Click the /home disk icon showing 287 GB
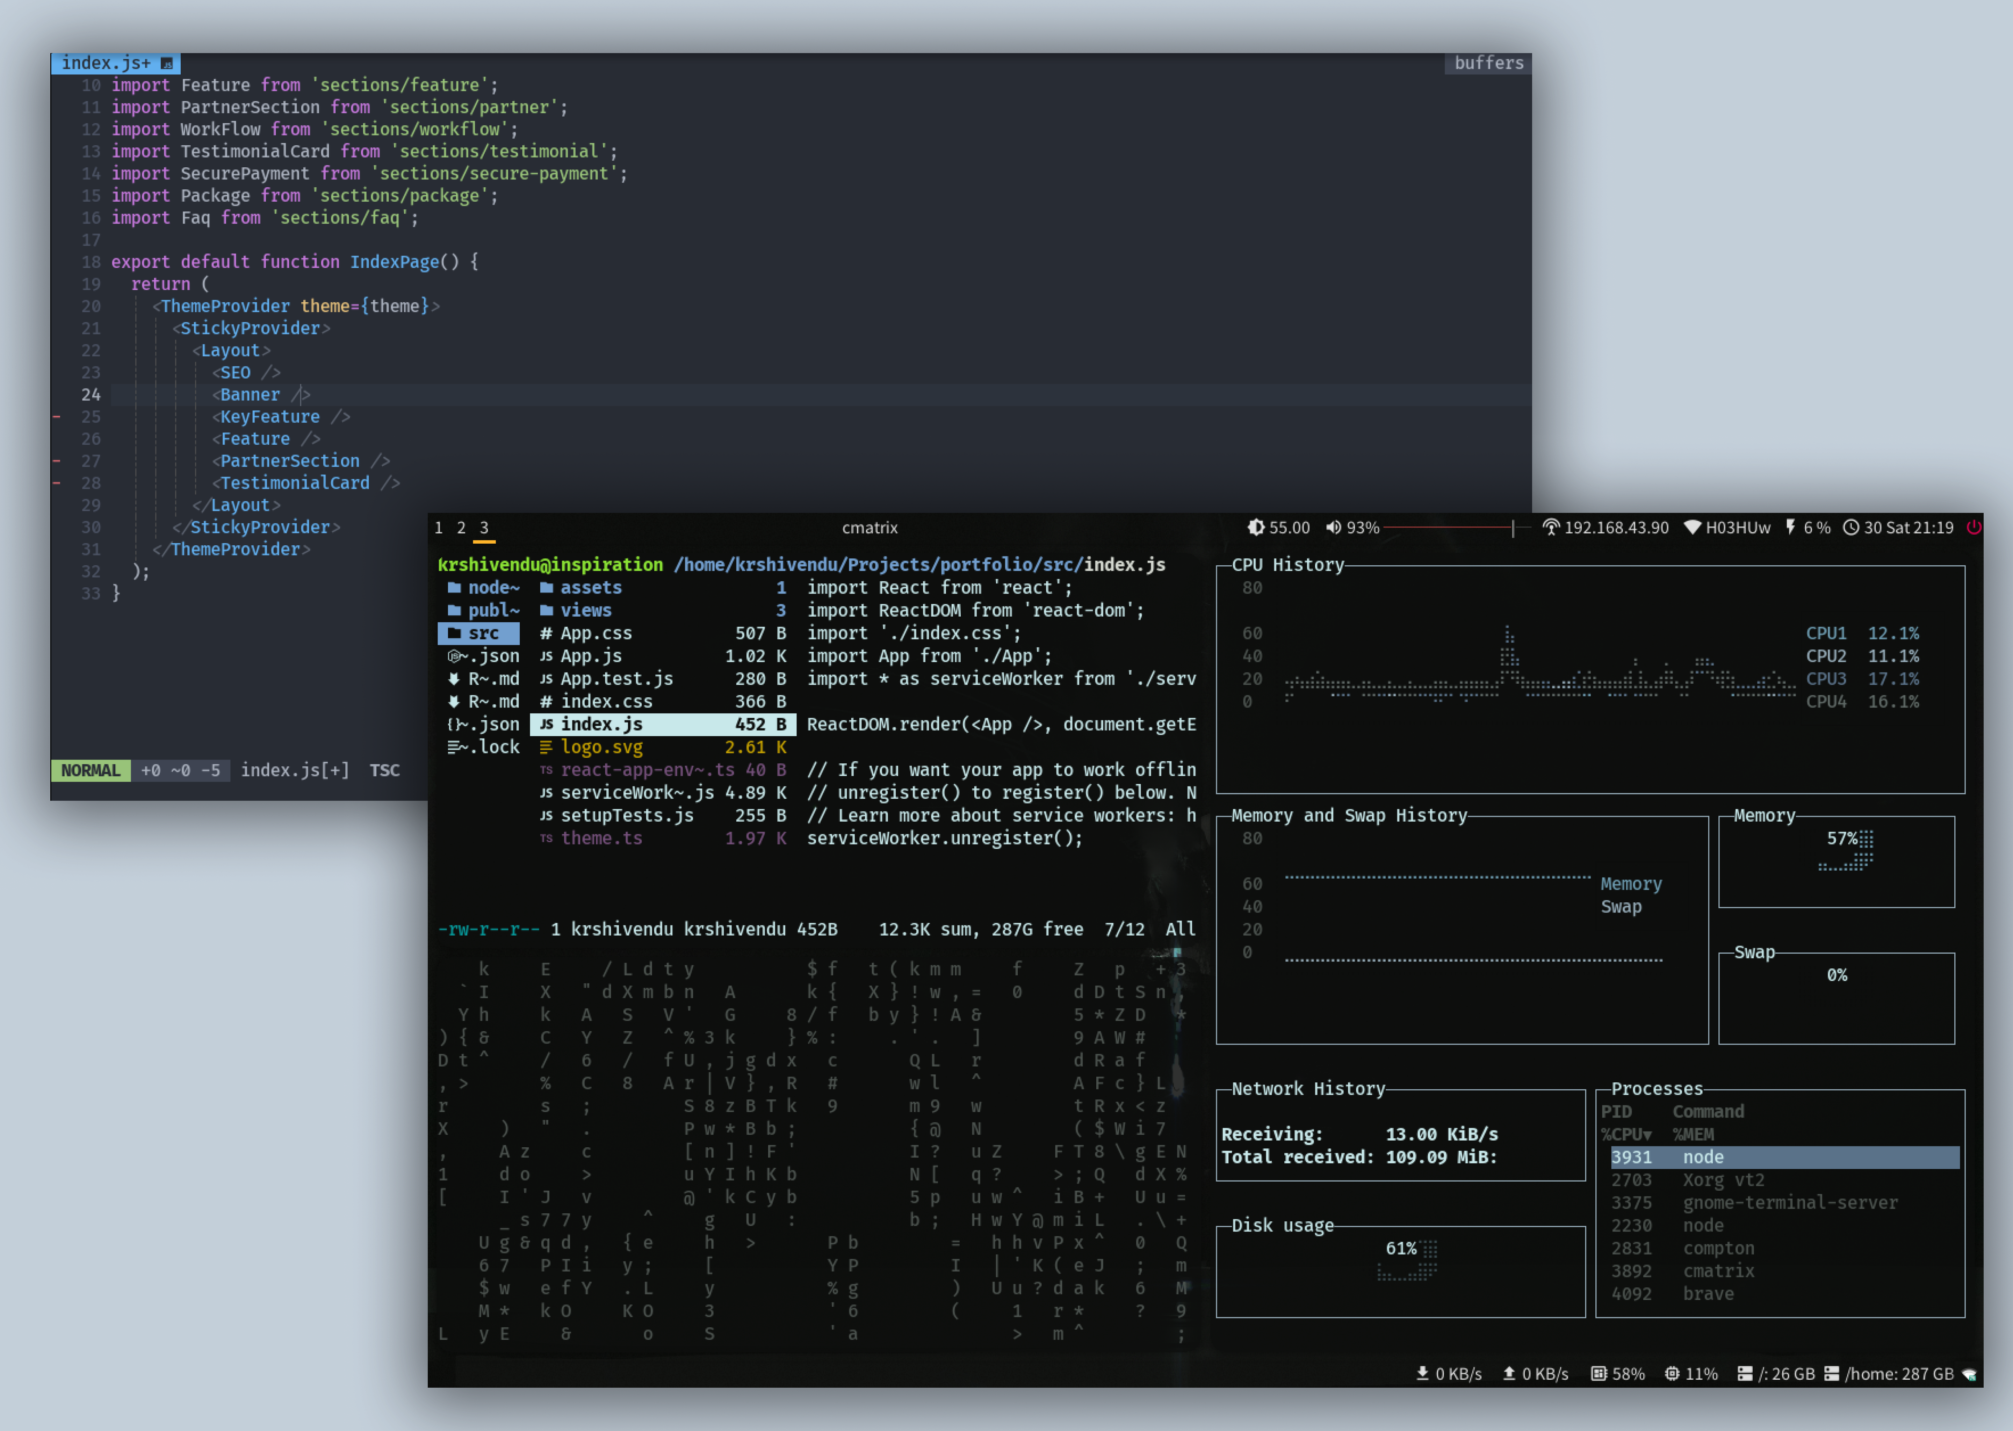Viewport: 2013px width, 1431px height. pyautogui.click(x=1831, y=1373)
